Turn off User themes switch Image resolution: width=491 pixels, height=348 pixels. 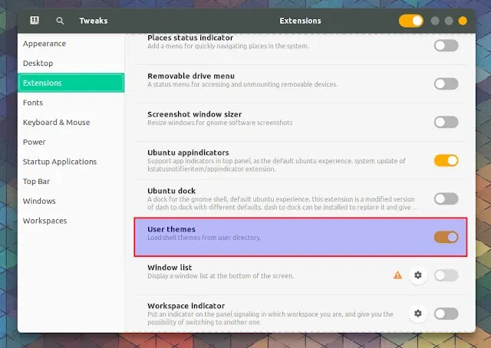point(447,237)
